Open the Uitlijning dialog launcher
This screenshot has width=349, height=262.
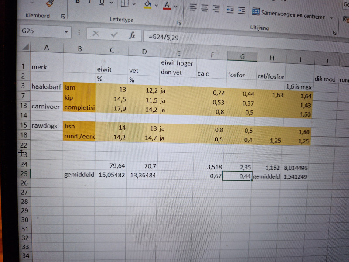[335, 33]
